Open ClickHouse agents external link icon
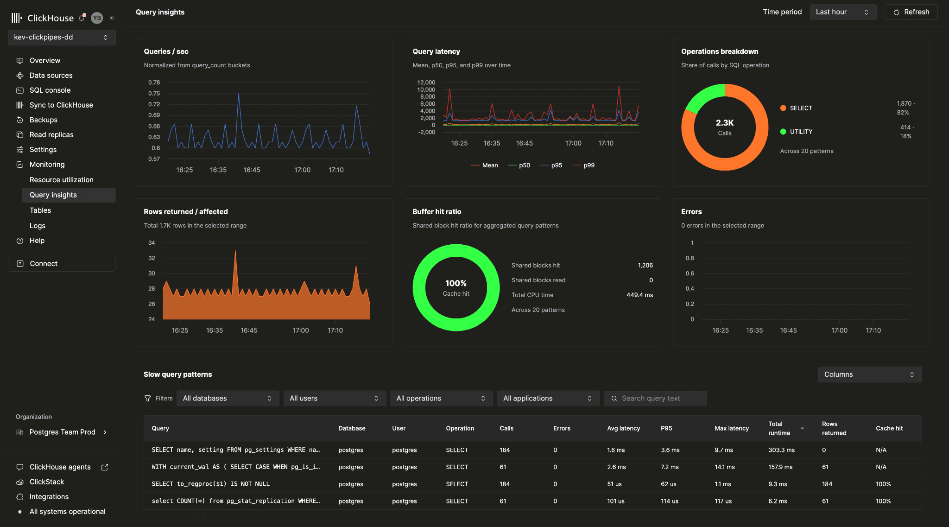Screen dimensions: 949x527 (x=105, y=467)
